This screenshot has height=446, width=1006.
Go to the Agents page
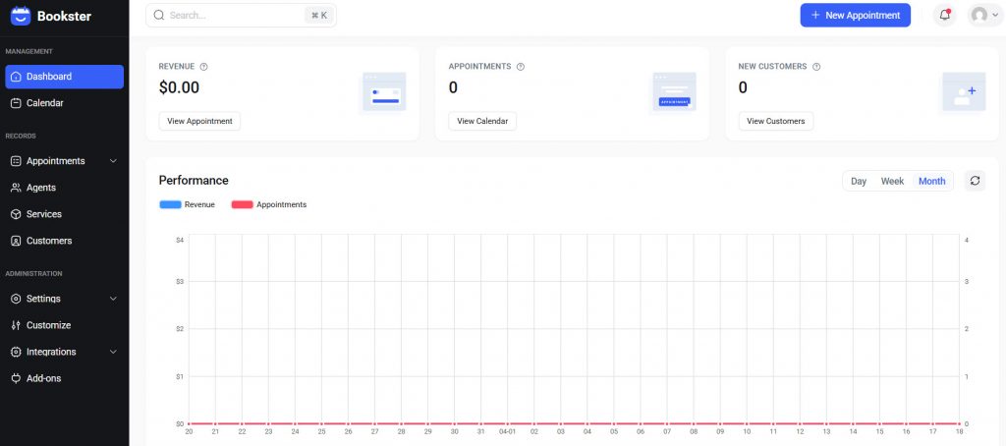[64, 188]
